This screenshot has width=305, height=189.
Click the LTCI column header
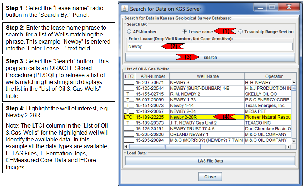(129, 76)
